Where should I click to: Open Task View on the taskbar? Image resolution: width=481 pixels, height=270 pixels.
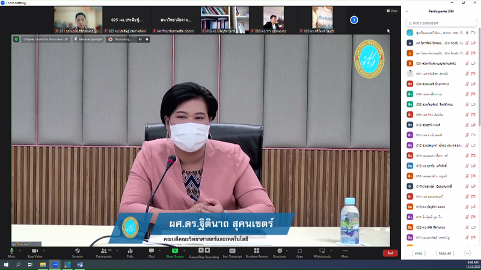click(30, 265)
